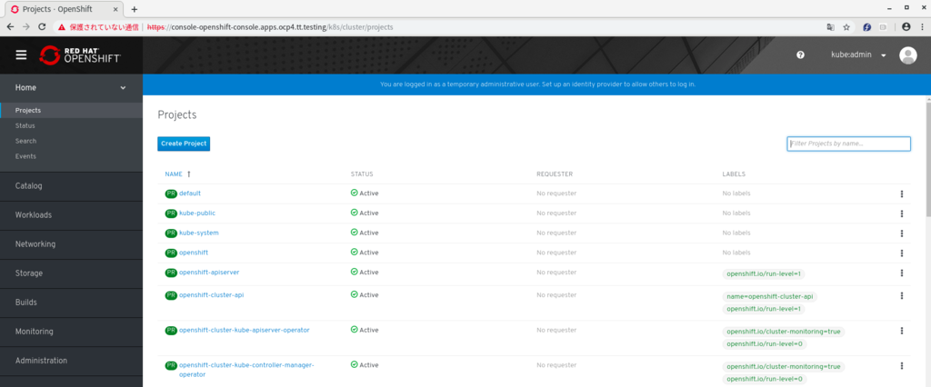The height and width of the screenshot is (387, 931).
Task: Open the kebab menu for openshift-cluster-api
Action: coord(901,295)
